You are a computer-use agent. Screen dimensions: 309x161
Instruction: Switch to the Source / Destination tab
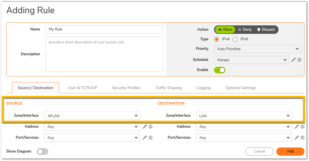[x=36, y=88]
